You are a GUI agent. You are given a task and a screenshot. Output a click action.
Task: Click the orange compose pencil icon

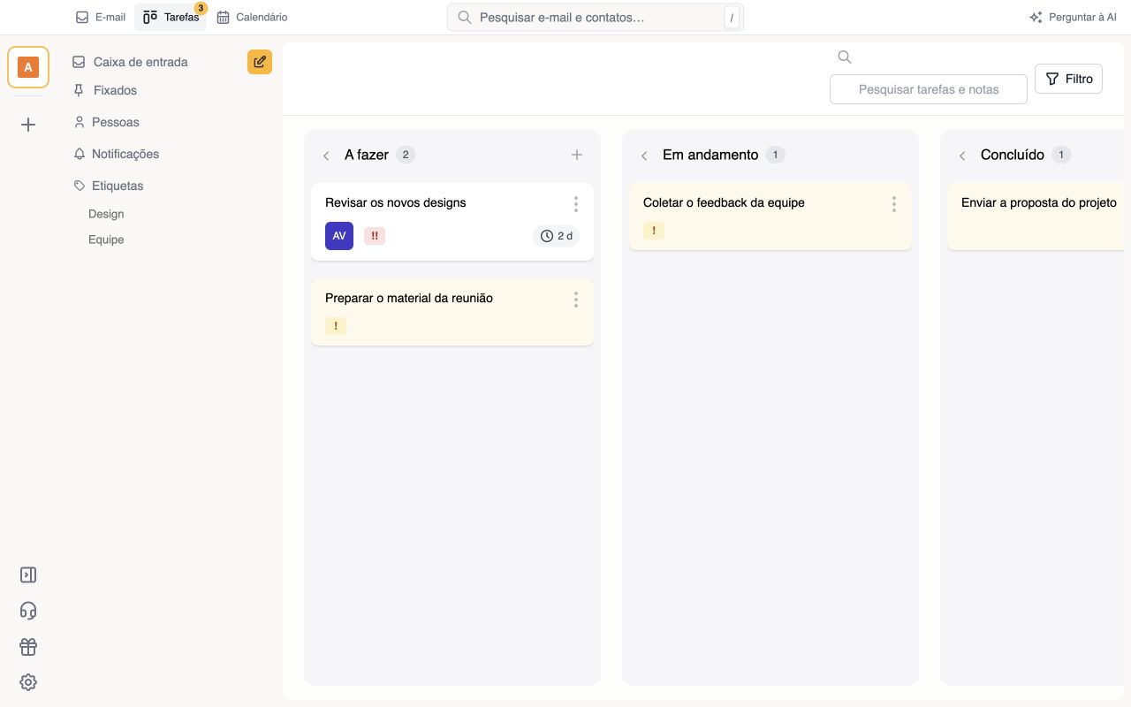tap(260, 62)
